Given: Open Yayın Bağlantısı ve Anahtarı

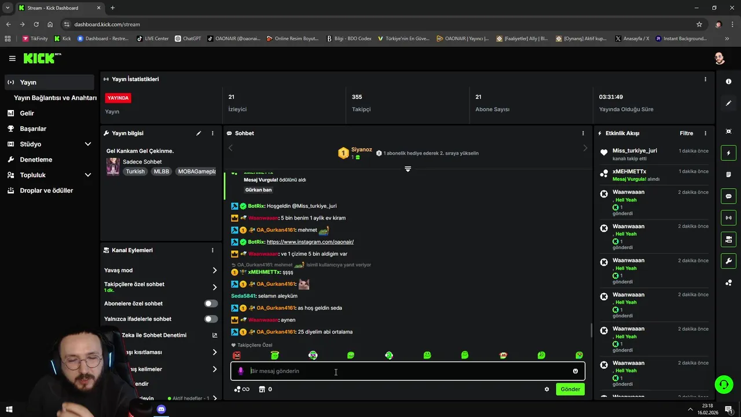Looking at the screenshot, I should point(55,98).
